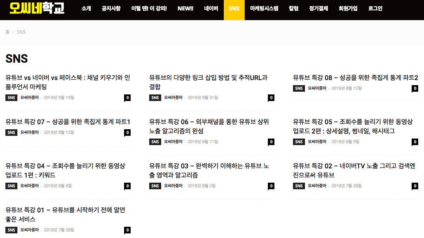Click author 오씨아줌마 dated 2018년 8월 31일
The image size is (424, 238).
(173, 98)
